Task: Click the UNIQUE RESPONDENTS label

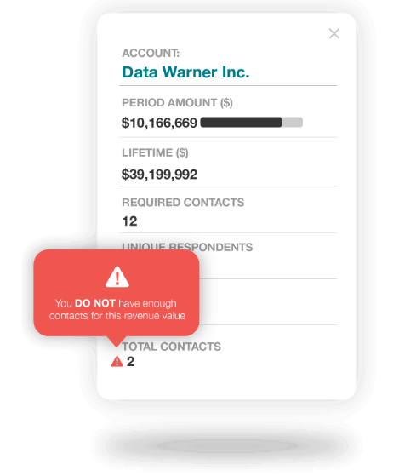Action: tap(187, 247)
